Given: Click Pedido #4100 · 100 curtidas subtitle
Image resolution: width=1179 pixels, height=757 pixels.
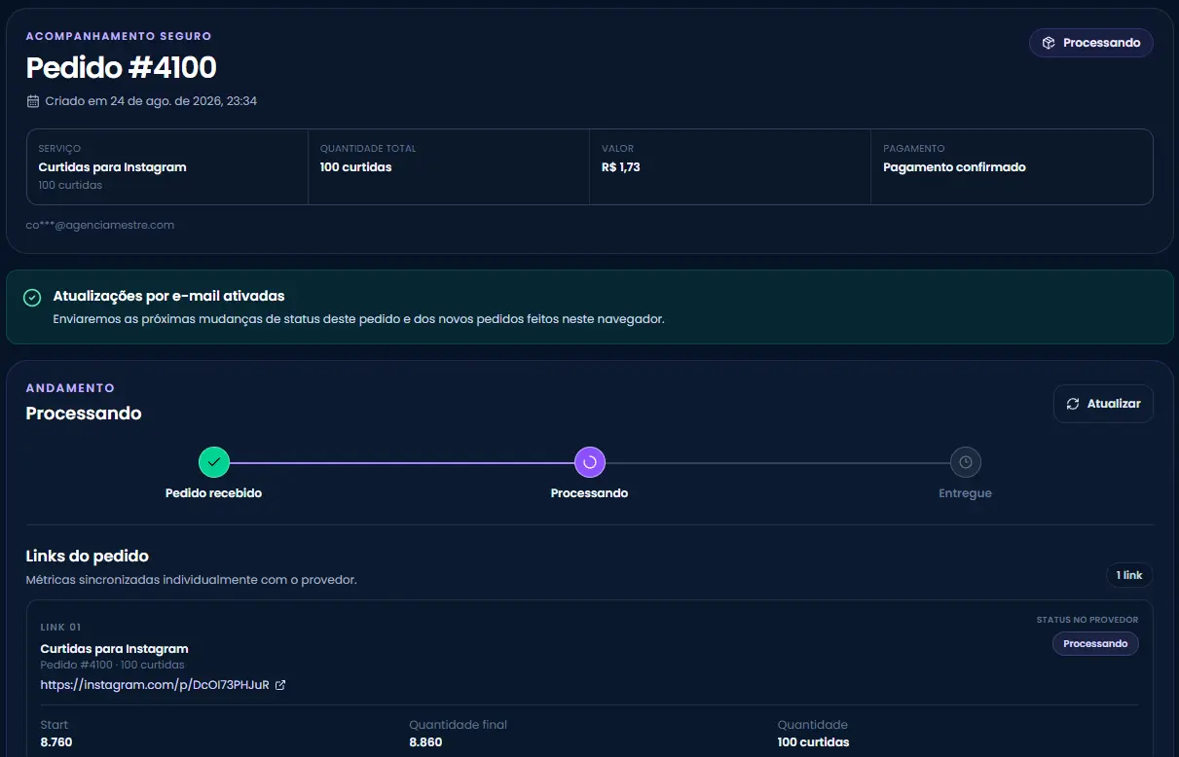Looking at the screenshot, I should [x=112, y=665].
